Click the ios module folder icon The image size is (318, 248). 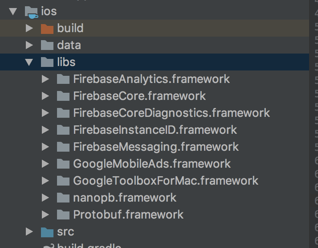tap(30, 11)
